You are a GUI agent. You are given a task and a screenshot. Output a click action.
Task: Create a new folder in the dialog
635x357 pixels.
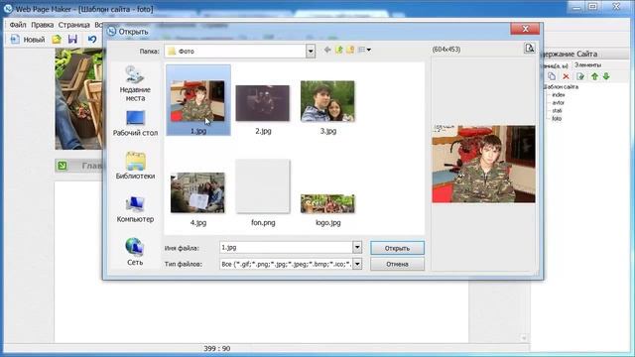pyautogui.click(x=350, y=50)
